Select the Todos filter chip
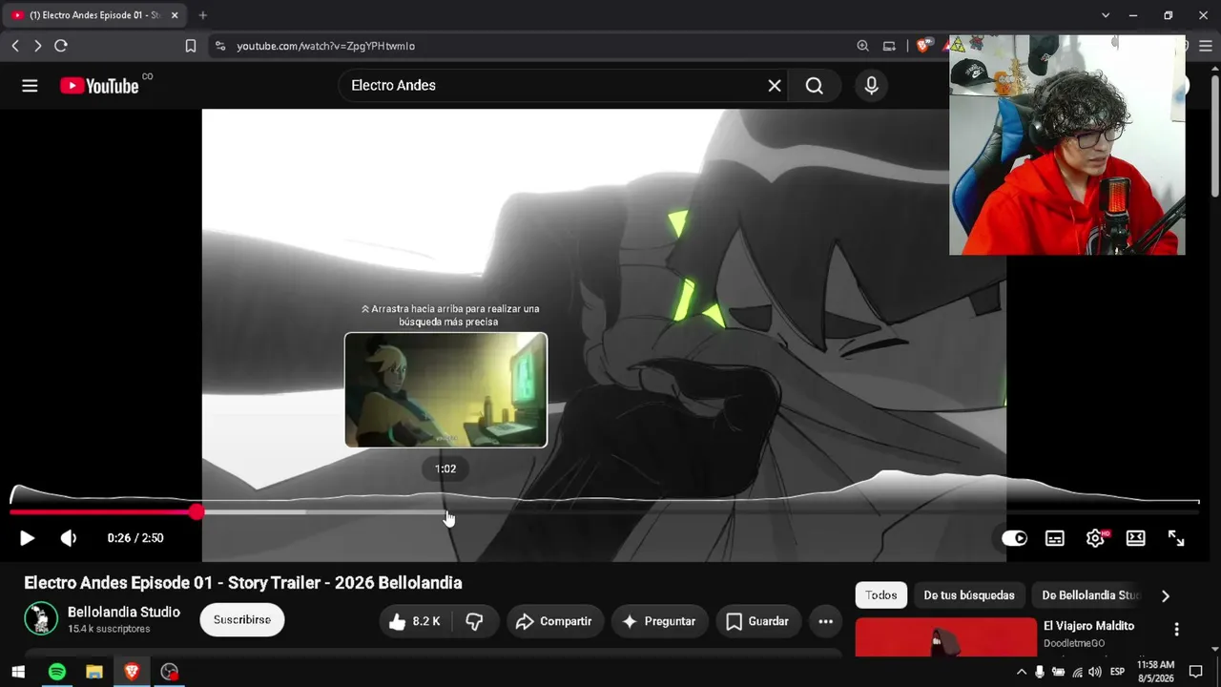The image size is (1221, 687). pos(881,595)
